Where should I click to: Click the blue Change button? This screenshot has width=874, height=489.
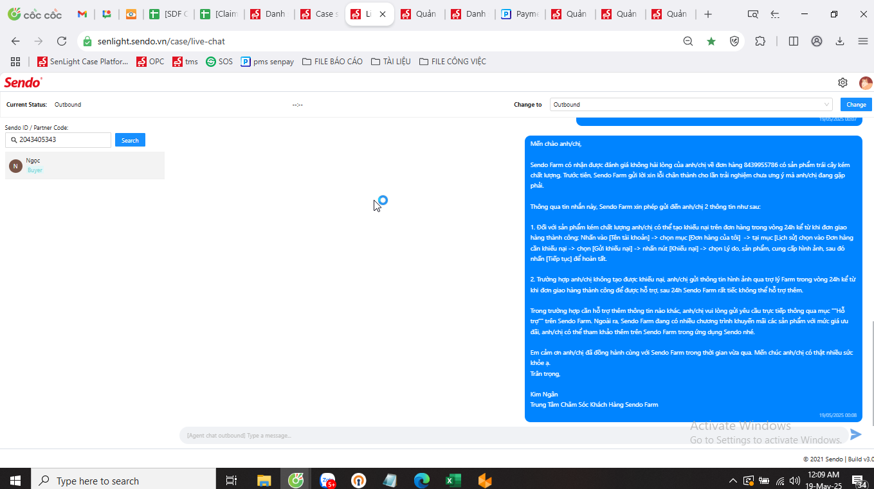click(x=856, y=104)
